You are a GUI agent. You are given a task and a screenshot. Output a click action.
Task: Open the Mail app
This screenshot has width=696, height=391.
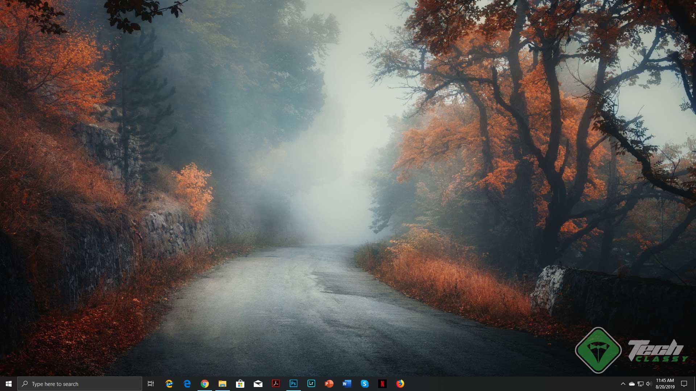(x=258, y=384)
